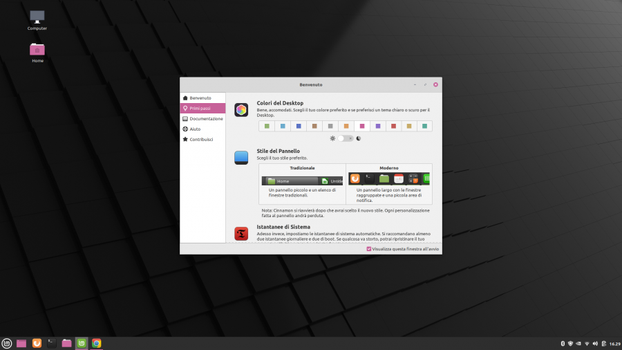622x350 pixels.
Task: Click the blue Stile del Pannello icon
Action: [x=241, y=158]
